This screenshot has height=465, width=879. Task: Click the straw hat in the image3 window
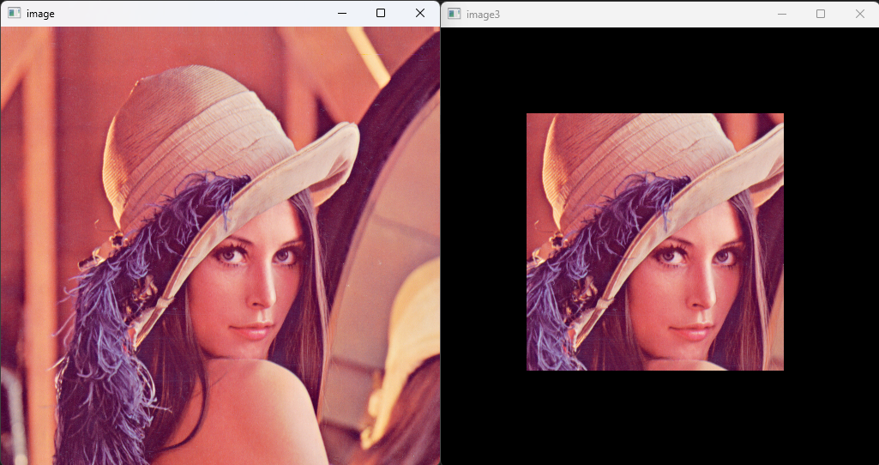click(635, 146)
